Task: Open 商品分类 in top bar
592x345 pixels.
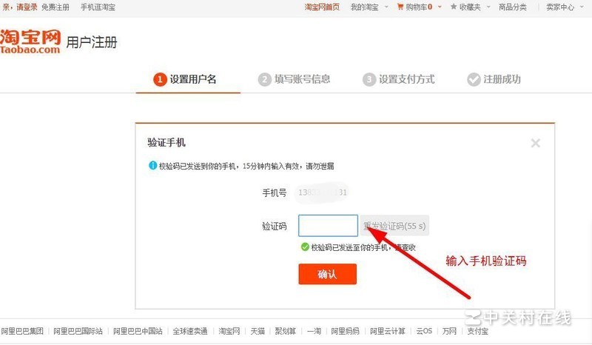Action: click(x=512, y=7)
